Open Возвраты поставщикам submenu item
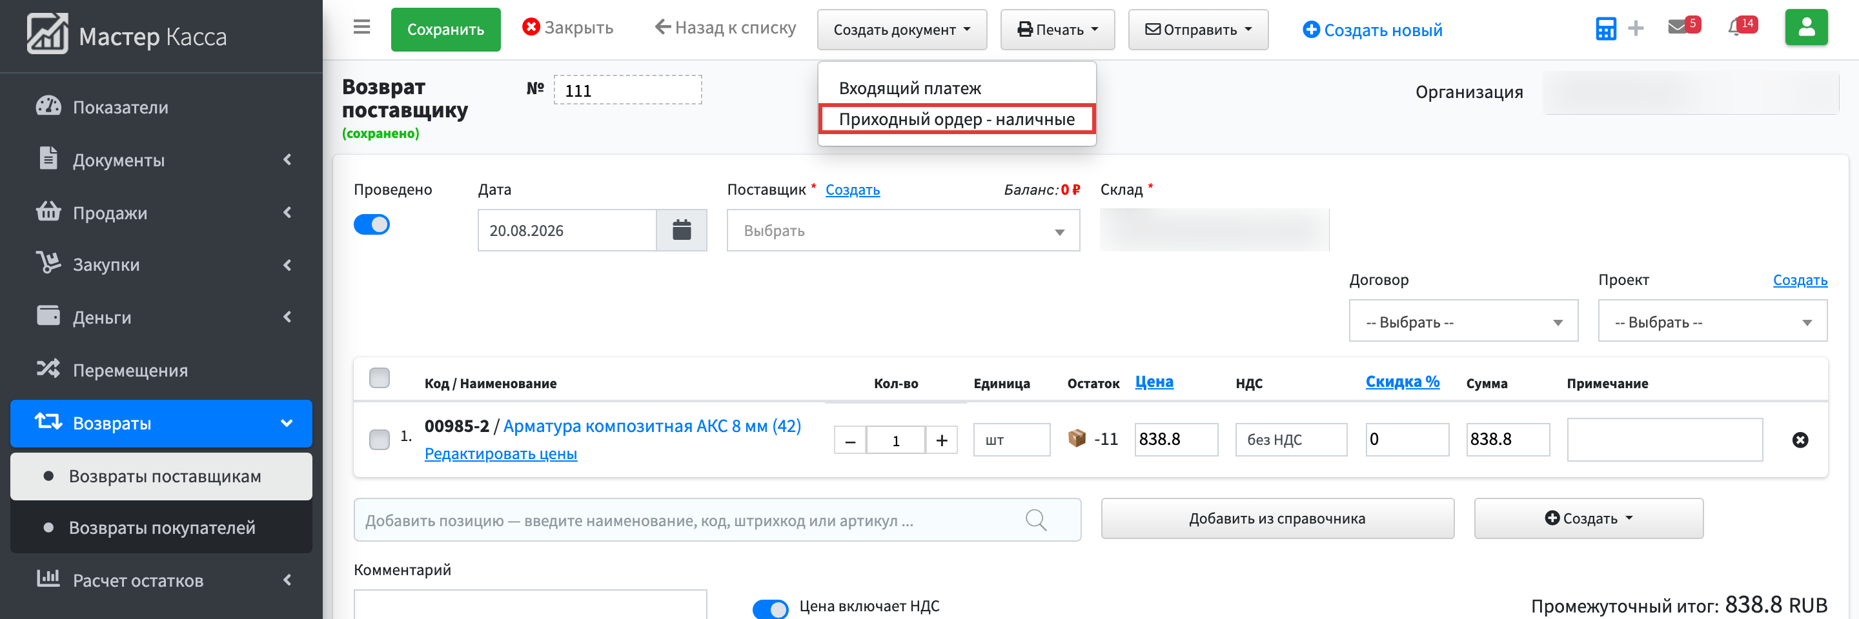This screenshot has width=1859, height=619. click(161, 477)
